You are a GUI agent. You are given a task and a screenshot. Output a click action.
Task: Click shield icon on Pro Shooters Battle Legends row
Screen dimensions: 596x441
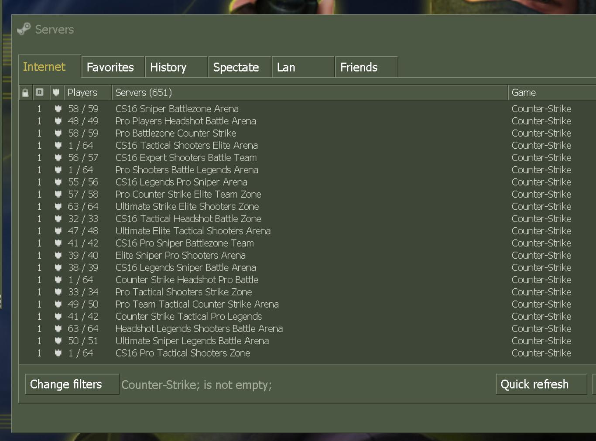click(x=58, y=170)
